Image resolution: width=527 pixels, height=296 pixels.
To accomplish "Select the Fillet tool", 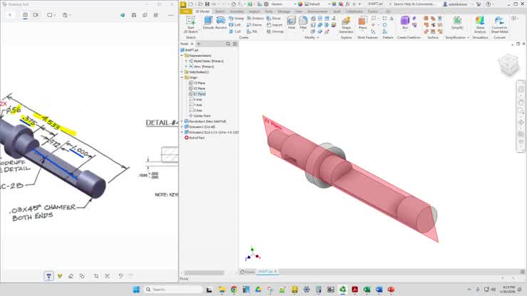I will 303,23.
